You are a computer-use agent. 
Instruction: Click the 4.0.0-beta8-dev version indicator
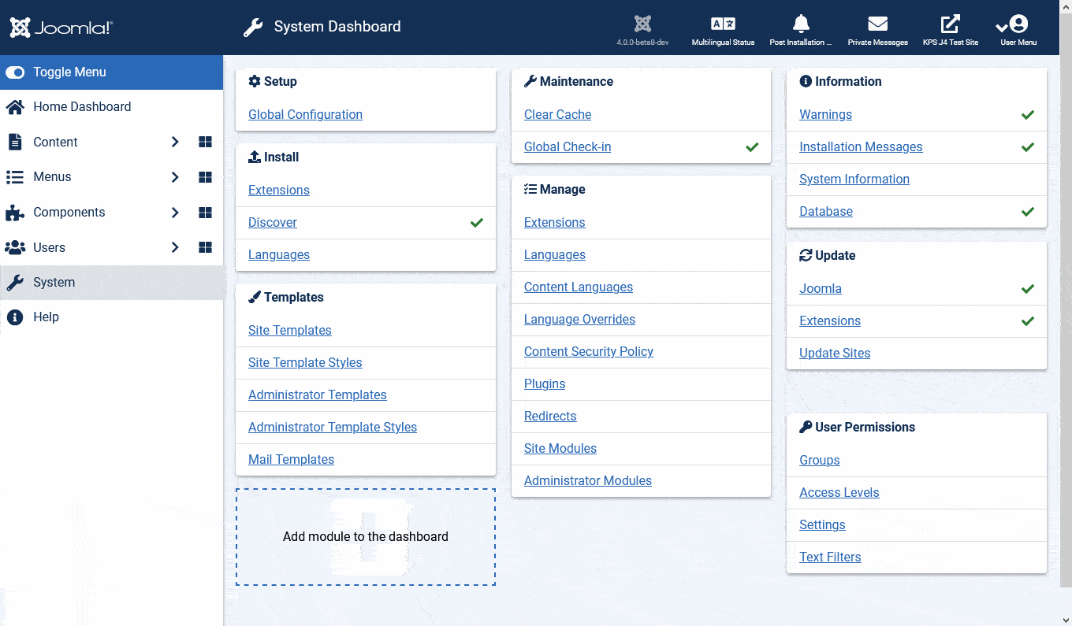pyautogui.click(x=642, y=28)
